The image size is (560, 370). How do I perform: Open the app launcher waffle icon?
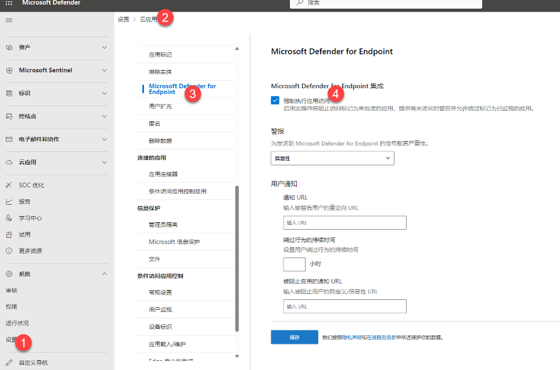[9, 3]
